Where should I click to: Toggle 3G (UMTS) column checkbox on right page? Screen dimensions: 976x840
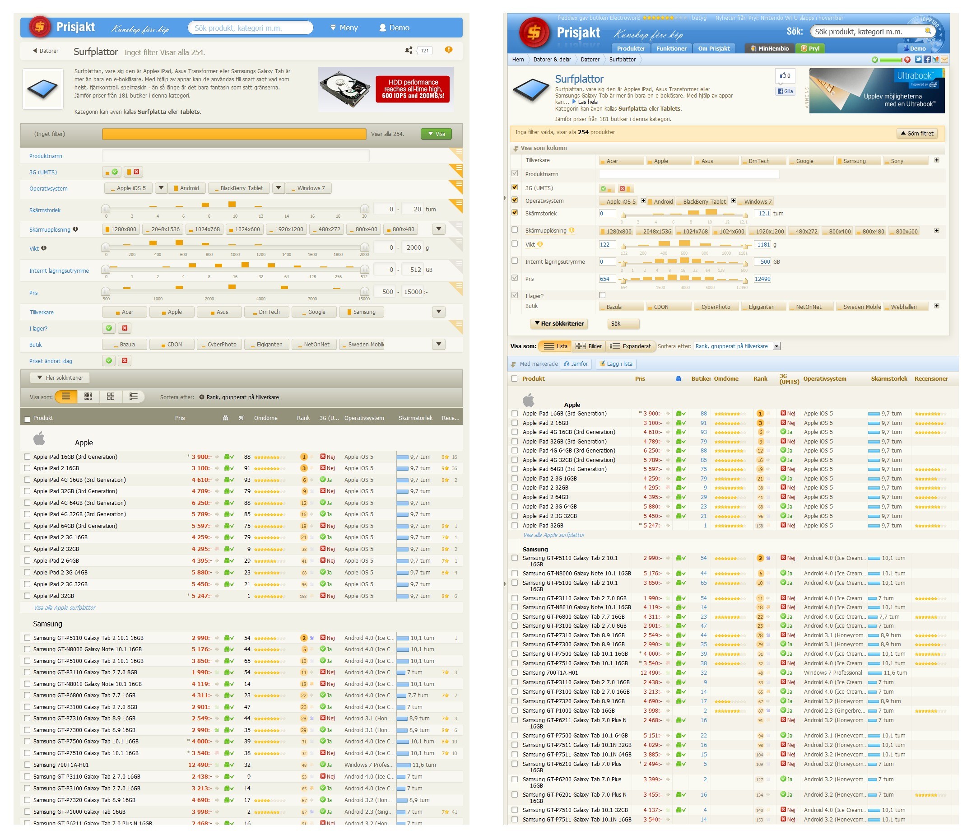[x=514, y=187]
